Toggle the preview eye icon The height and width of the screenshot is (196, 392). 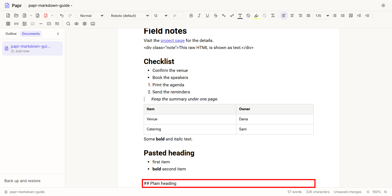[x=76, y=24]
